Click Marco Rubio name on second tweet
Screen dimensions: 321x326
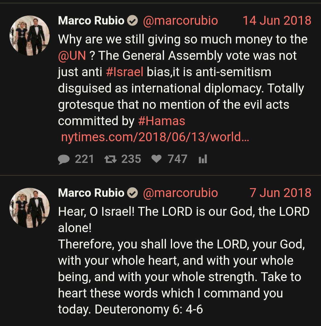click(91, 193)
